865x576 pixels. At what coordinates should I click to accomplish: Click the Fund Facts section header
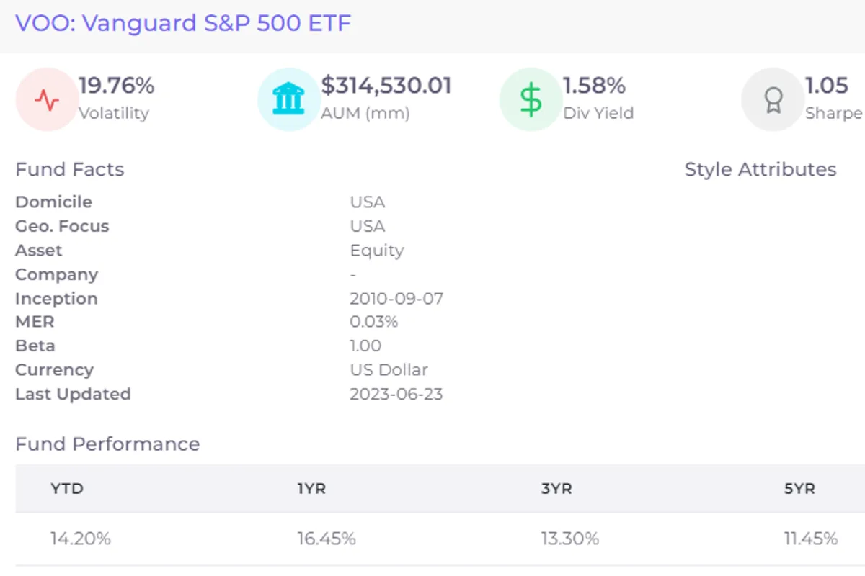click(69, 169)
